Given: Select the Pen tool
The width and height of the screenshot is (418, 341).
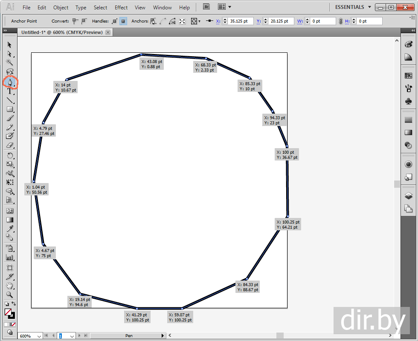Looking at the screenshot, I should (x=9, y=81).
